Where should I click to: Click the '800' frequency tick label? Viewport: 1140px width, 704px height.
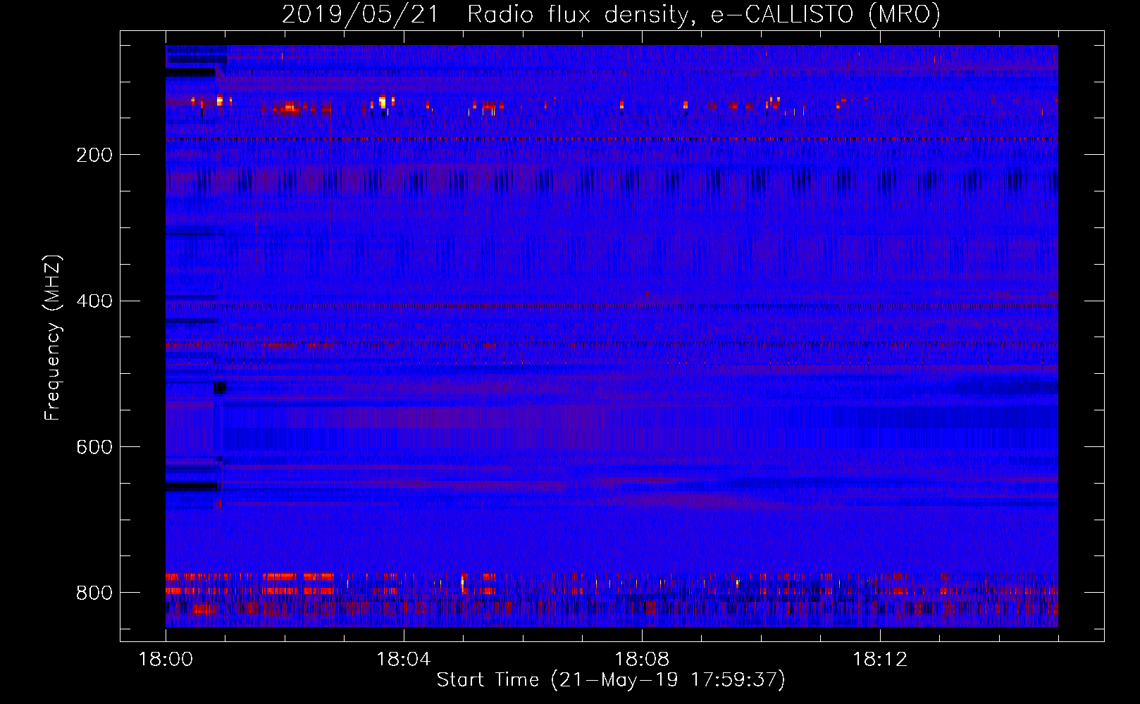click(x=94, y=593)
